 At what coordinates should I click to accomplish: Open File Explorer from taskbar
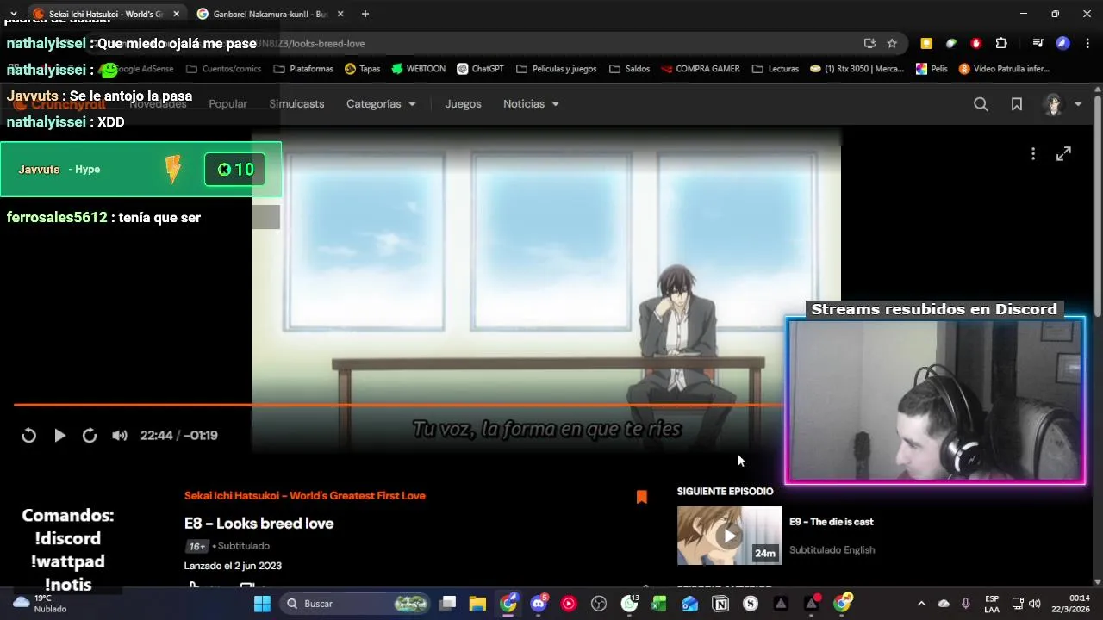click(x=477, y=604)
